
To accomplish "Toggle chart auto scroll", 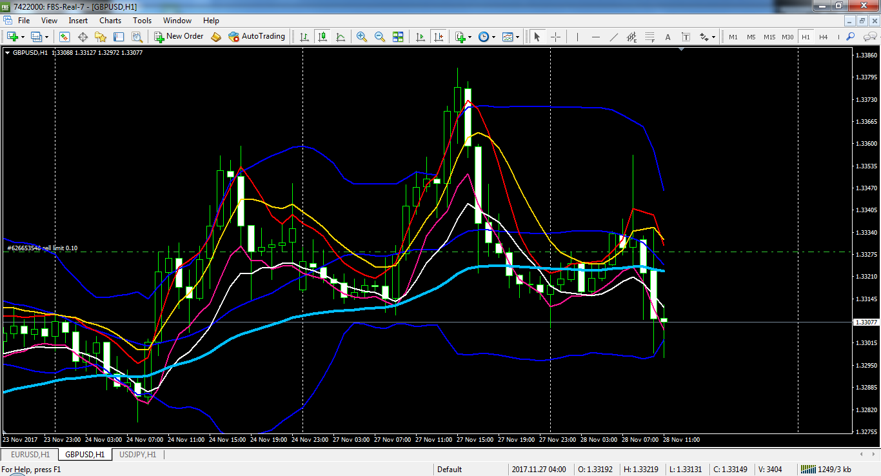I will point(421,37).
